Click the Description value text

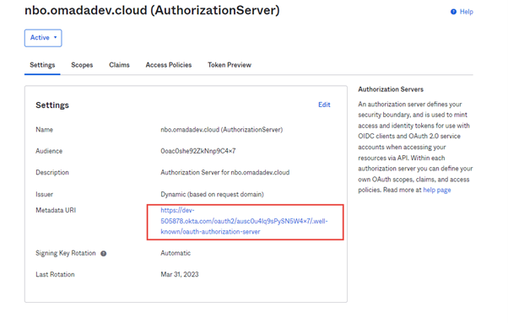pos(224,173)
